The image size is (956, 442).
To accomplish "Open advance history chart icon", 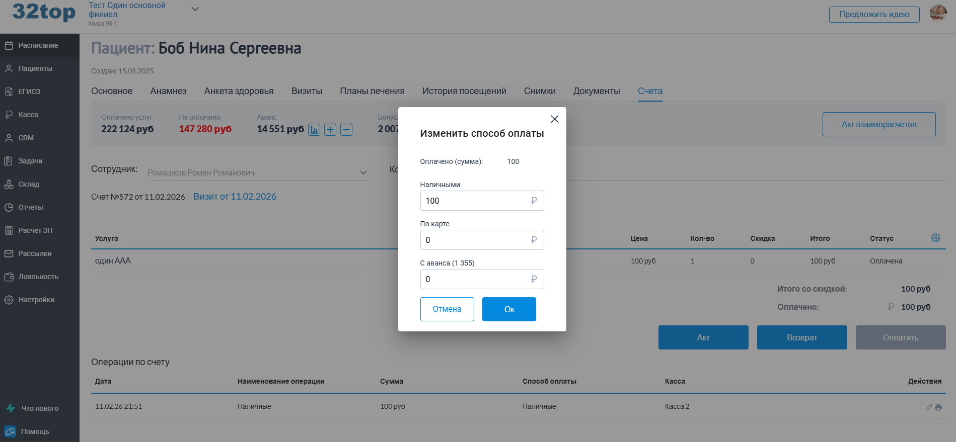I will [314, 130].
